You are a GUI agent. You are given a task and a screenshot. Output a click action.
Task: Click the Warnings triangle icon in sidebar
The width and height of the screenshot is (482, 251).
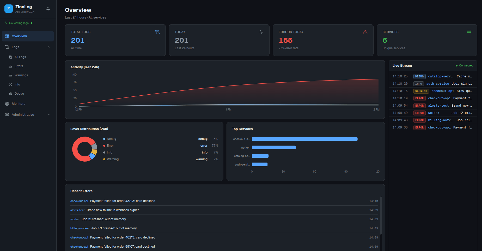point(10,75)
